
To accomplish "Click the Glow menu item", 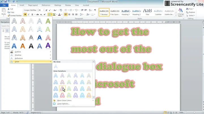I will [x=31, y=62].
